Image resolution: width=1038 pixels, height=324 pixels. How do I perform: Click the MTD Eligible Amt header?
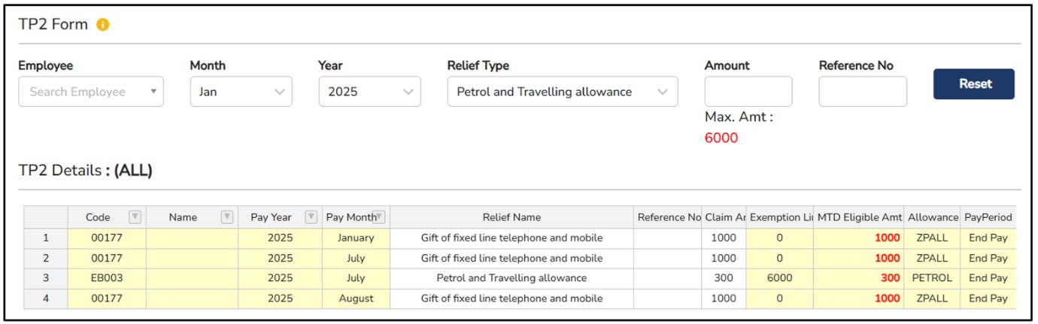coord(859,217)
